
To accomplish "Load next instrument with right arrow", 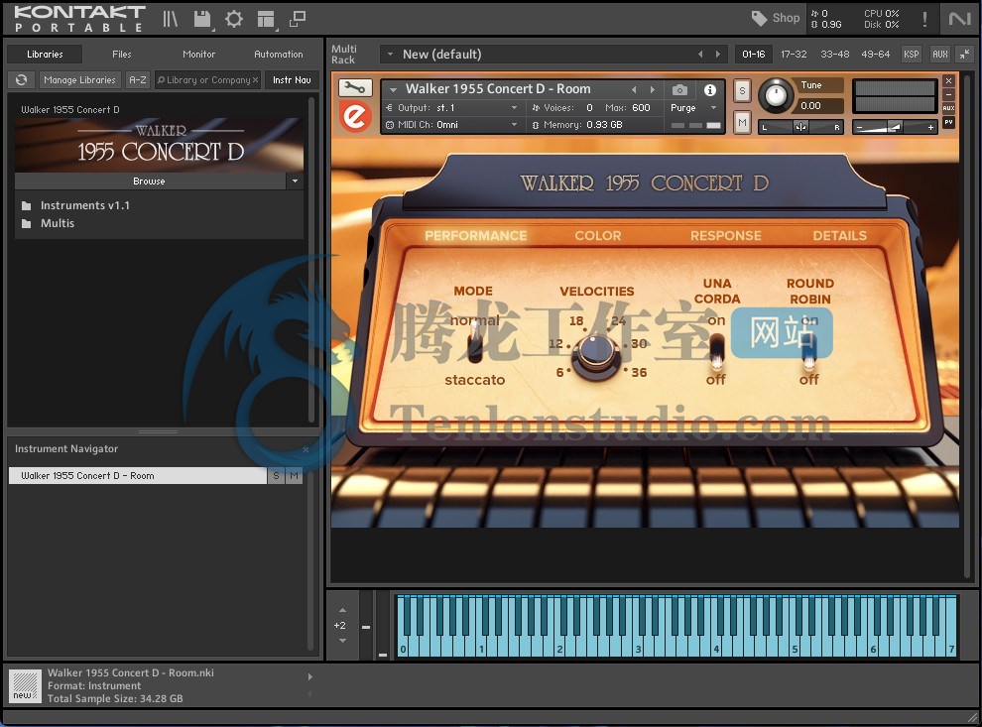I will pyautogui.click(x=652, y=89).
